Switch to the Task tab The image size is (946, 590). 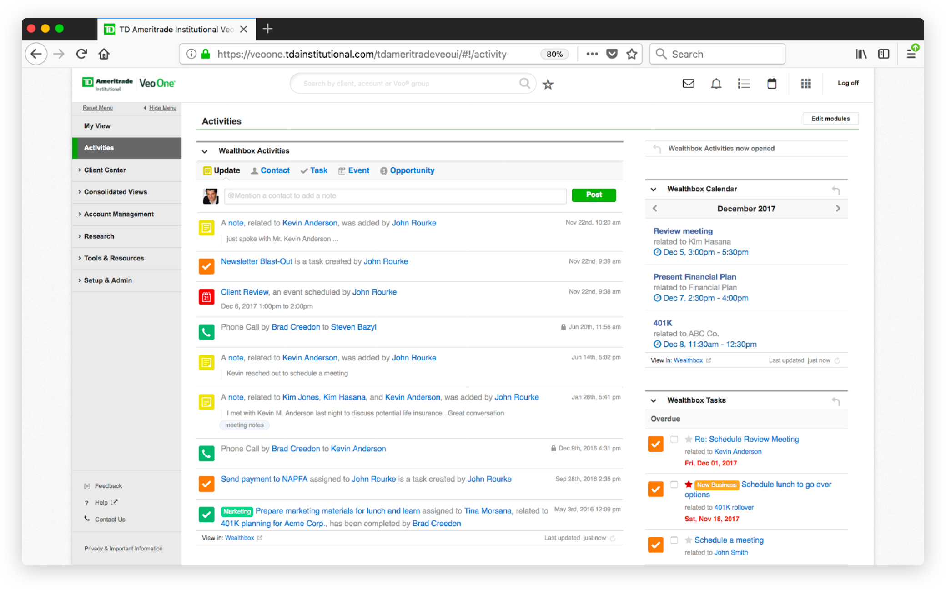[314, 170]
